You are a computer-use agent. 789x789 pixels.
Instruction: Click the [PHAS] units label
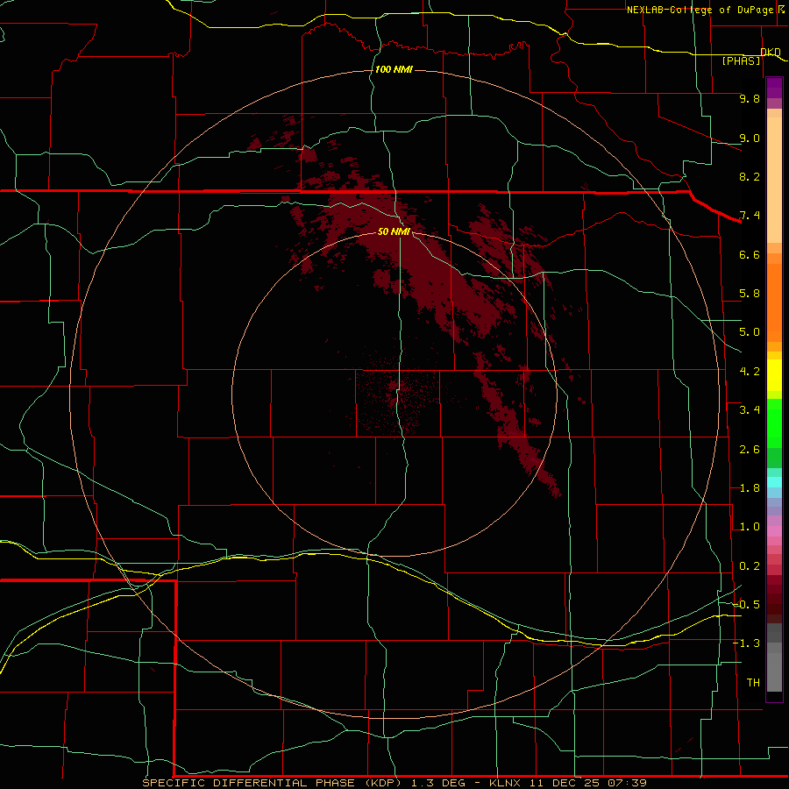click(741, 60)
